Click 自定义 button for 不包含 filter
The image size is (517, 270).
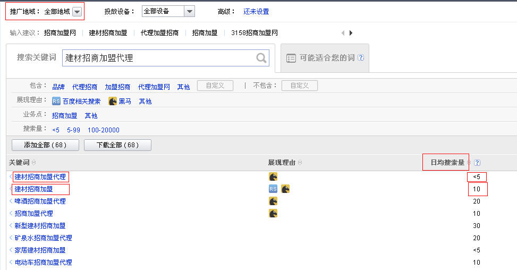[299, 86]
